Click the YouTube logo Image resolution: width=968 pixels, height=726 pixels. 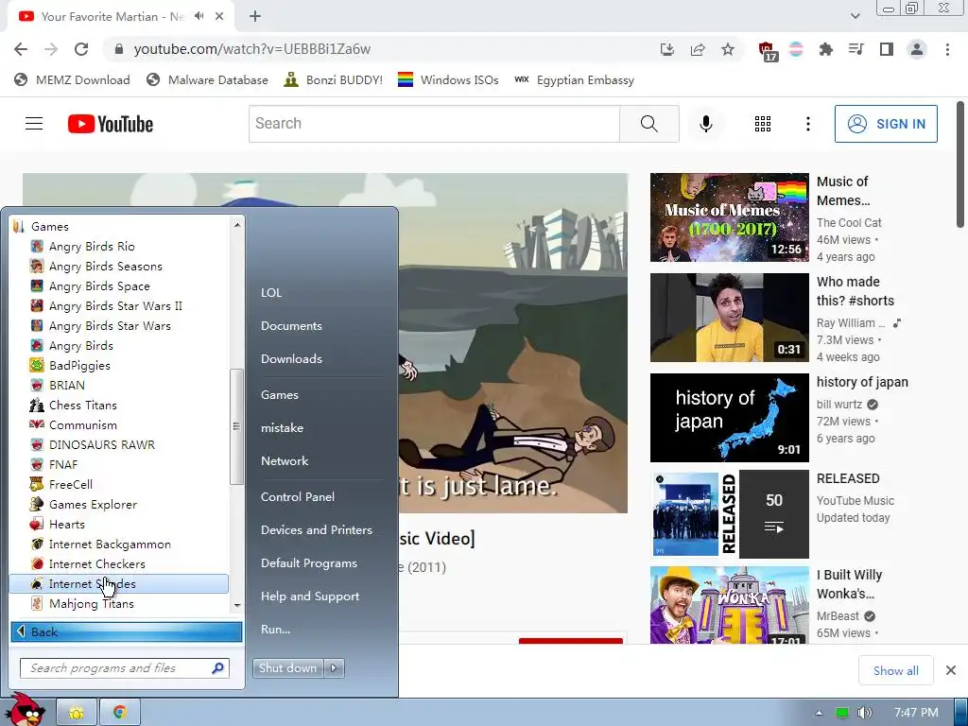pos(111,124)
